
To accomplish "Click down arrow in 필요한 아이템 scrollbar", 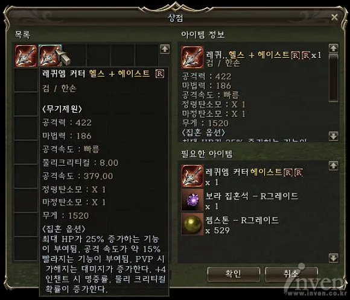I will [334, 258].
